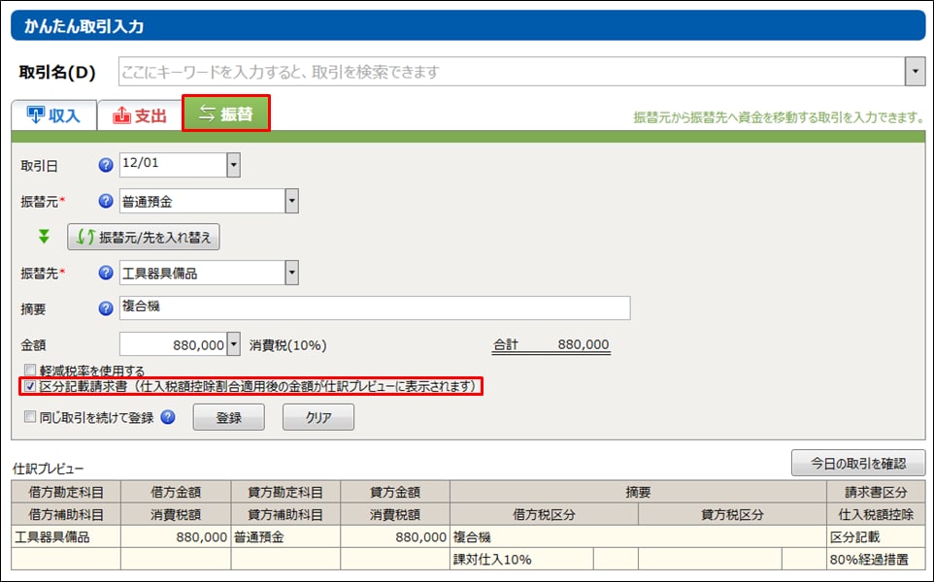Switch to the 収入 tab

[53, 115]
